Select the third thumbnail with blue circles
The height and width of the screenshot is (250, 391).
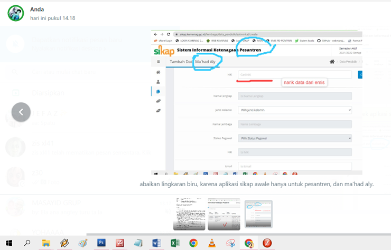(258, 214)
